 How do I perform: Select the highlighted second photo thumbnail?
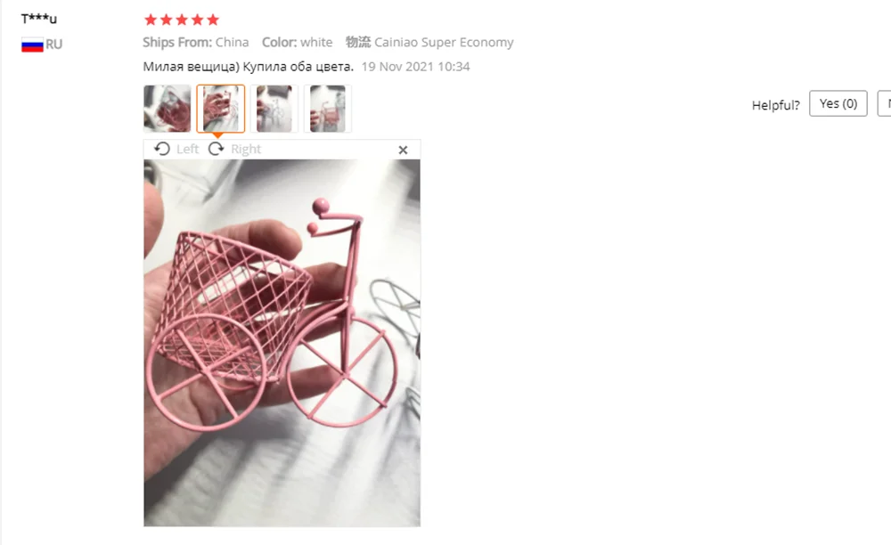[220, 109]
